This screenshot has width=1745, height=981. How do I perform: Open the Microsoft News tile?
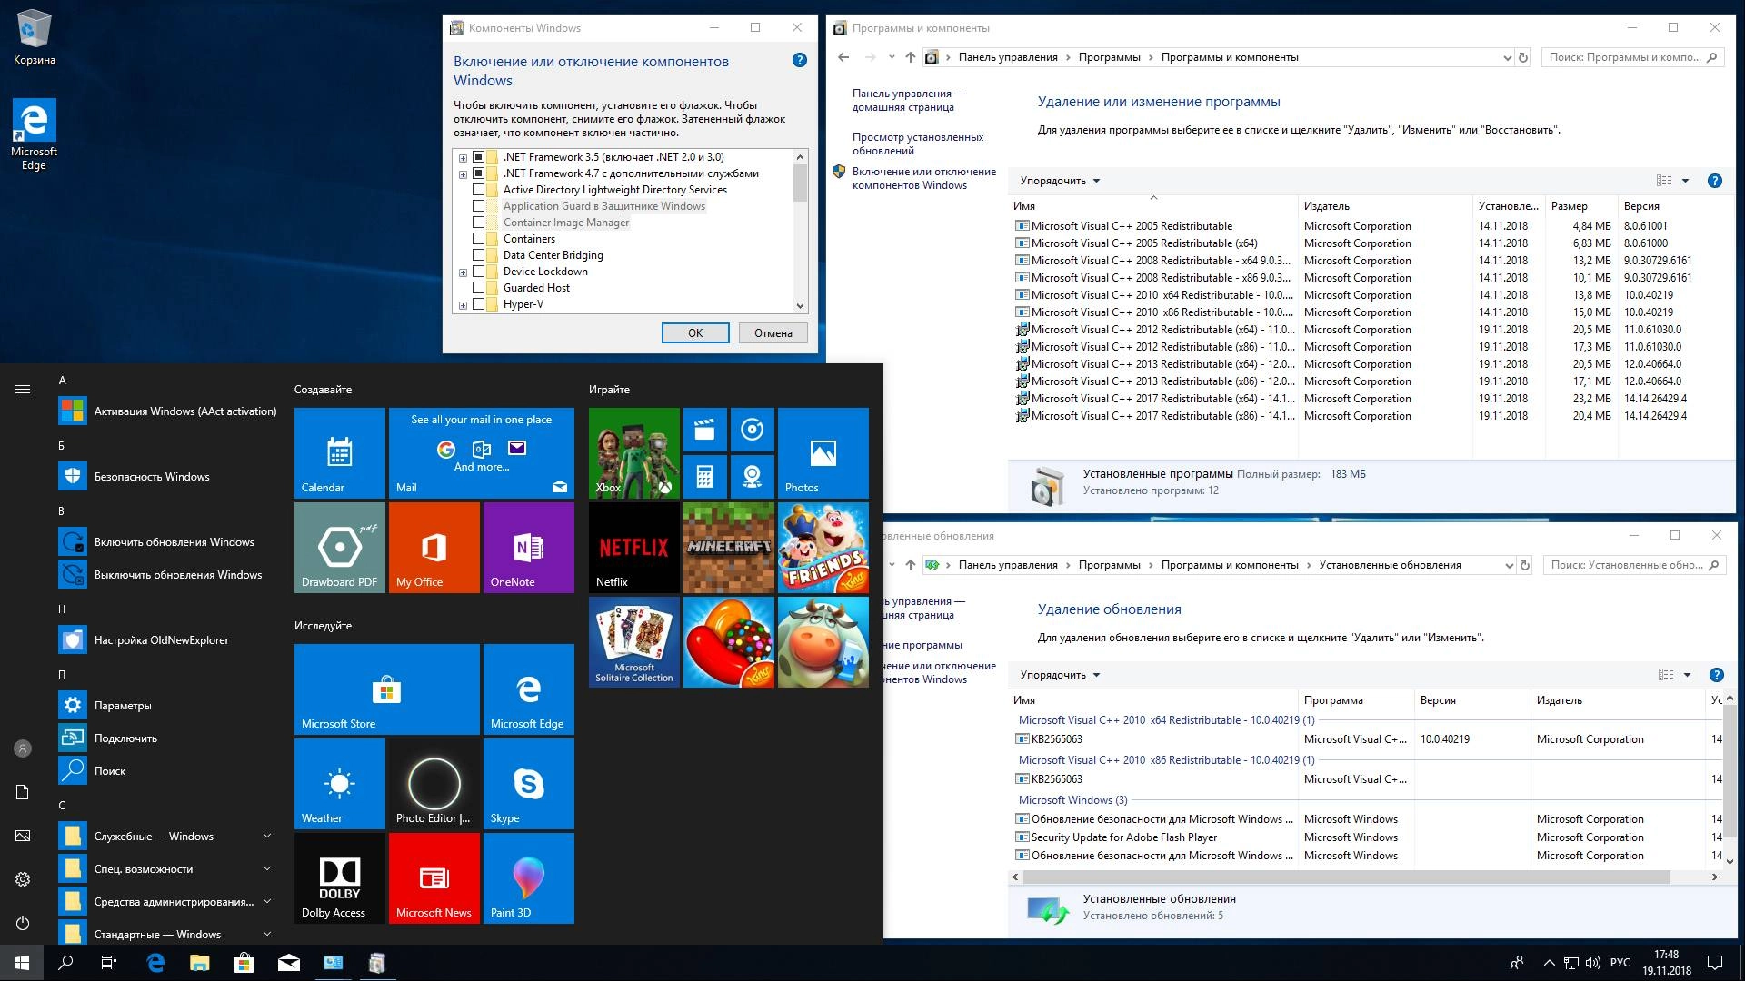434,877
